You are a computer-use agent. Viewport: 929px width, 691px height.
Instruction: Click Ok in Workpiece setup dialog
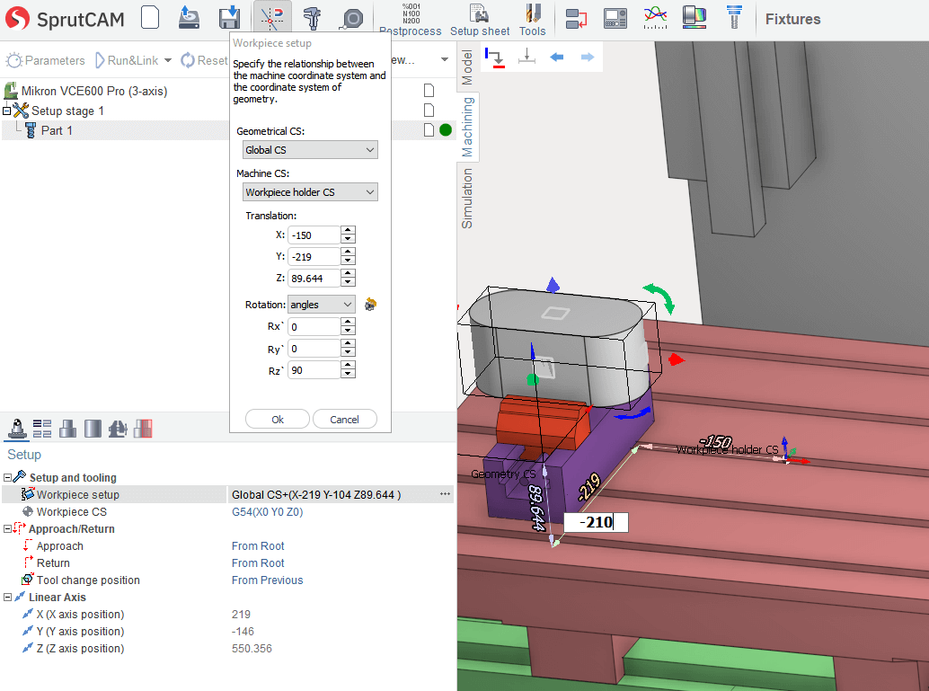click(x=278, y=420)
